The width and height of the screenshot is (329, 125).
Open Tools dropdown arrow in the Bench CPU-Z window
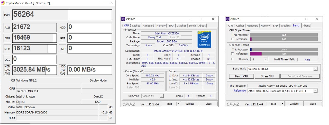point(282,104)
